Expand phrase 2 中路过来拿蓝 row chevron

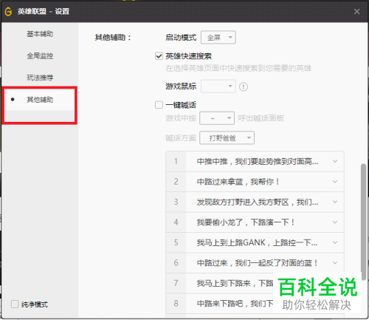tap(335, 182)
